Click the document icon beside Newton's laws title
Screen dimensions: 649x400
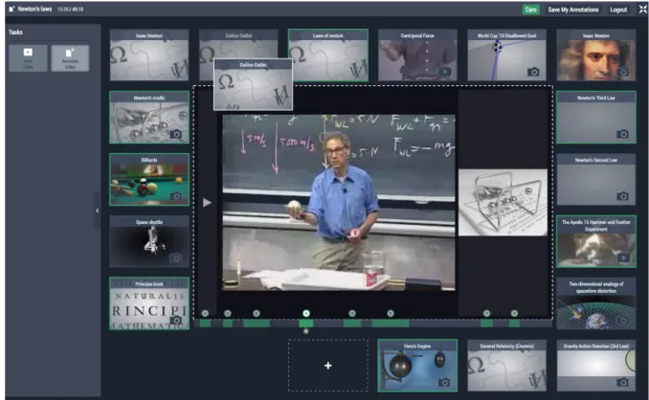[11, 9]
